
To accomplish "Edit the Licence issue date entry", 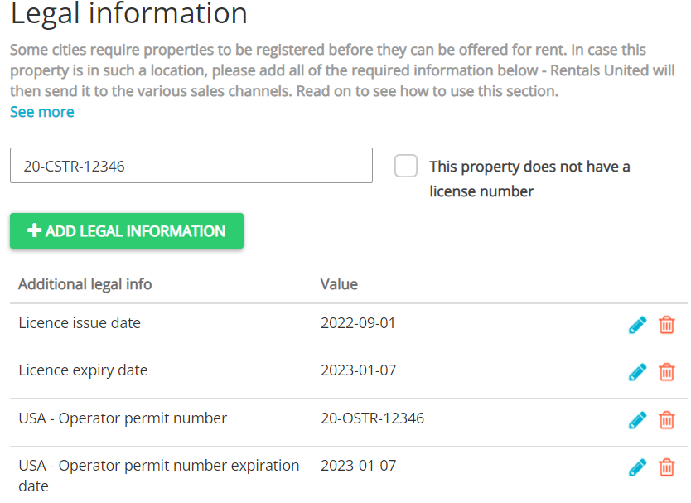I will 637,325.
